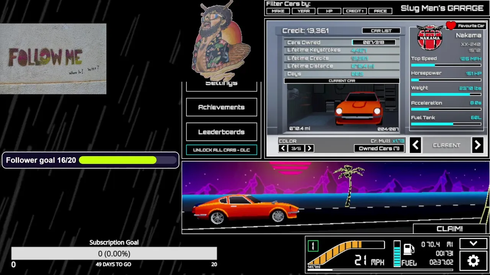
Task: Filter cars by MAKE
Action: pos(278,11)
